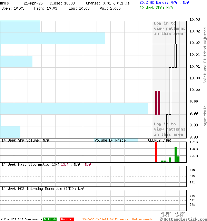Click the green Bullish legend badge

coord(50,219)
